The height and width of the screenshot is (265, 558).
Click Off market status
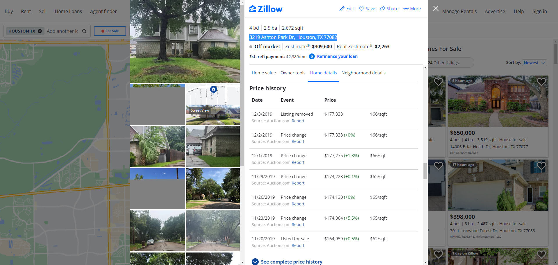pos(267,46)
